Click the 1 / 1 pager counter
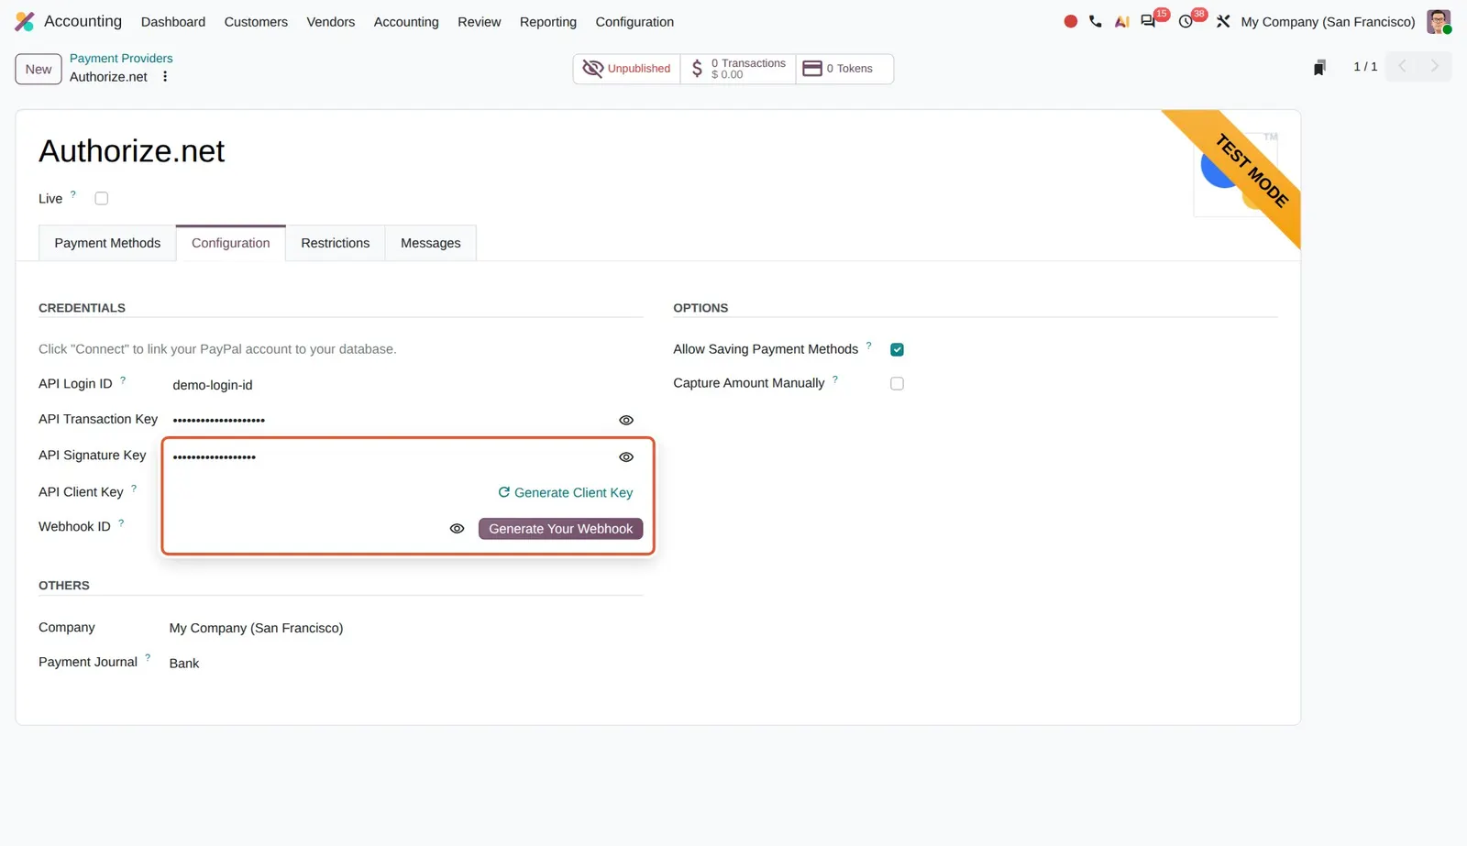This screenshot has height=846, width=1467. click(x=1365, y=67)
